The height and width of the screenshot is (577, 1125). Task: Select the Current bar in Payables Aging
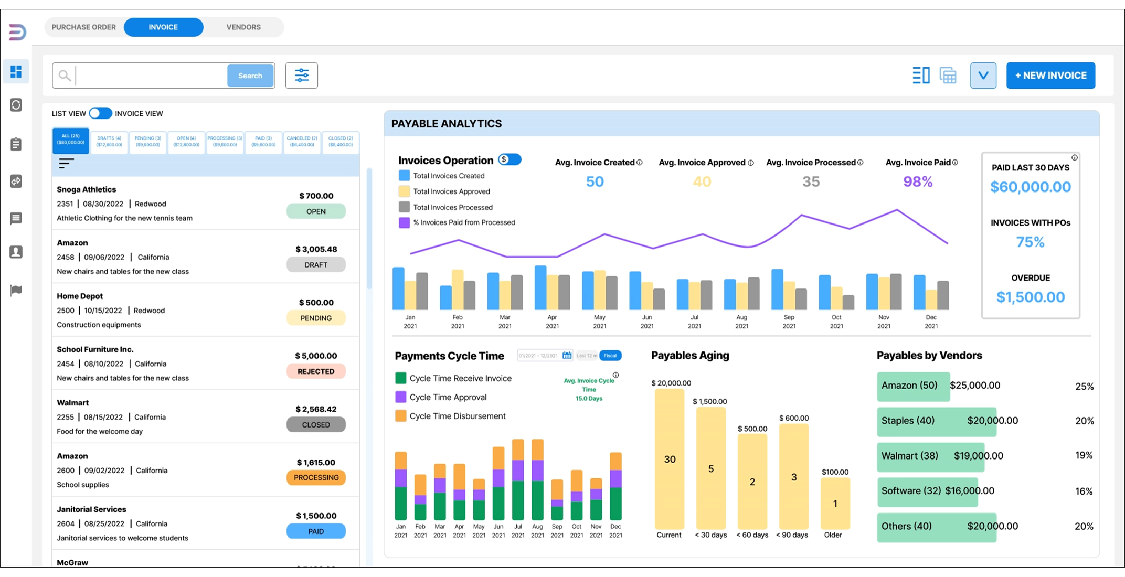pyautogui.click(x=670, y=458)
